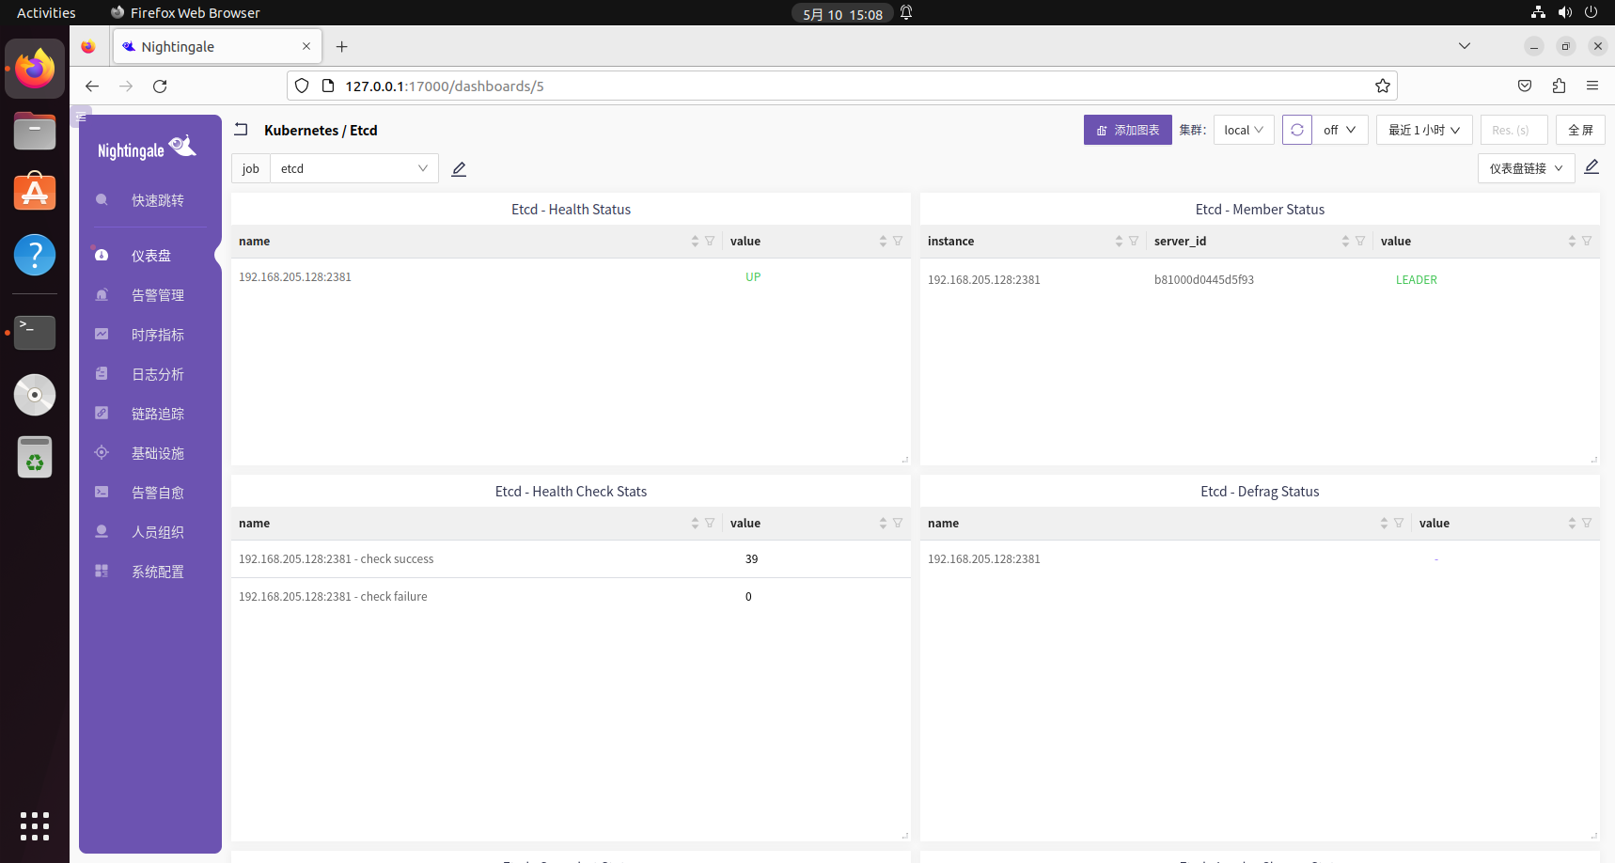Screen dimensions: 1615x863
Task: Show Applications grid in dock
Action: (x=35, y=826)
